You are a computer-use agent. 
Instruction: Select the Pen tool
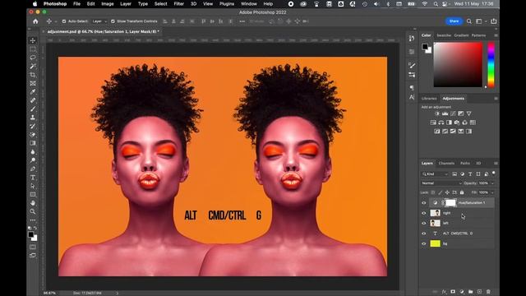click(33, 169)
